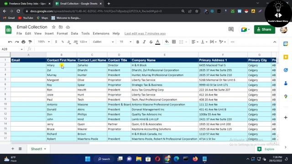Collapse the menus with the up chevron

click(275, 42)
